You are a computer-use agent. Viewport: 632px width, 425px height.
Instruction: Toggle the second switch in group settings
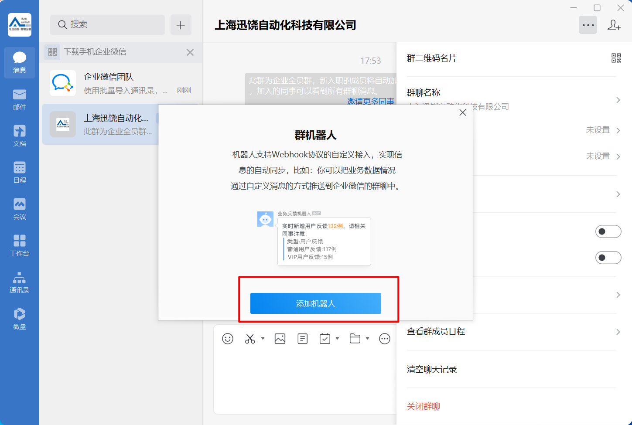coord(608,258)
